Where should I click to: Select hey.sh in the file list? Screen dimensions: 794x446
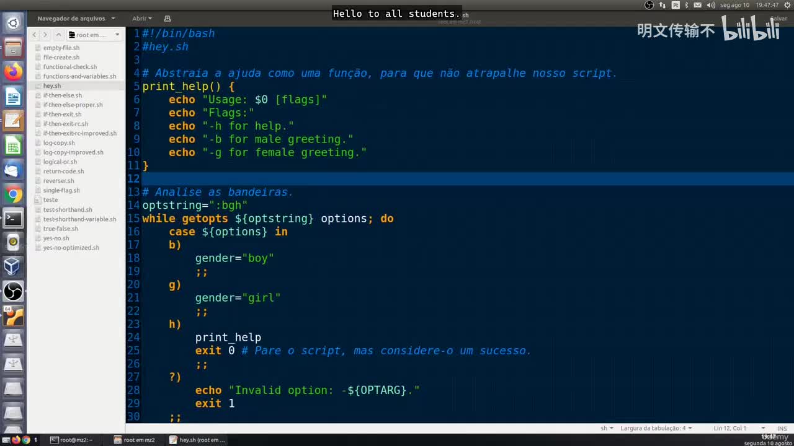tap(52, 86)
